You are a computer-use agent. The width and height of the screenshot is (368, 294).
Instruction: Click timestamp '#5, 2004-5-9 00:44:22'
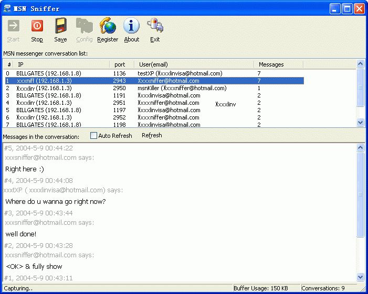coord(38,148)
